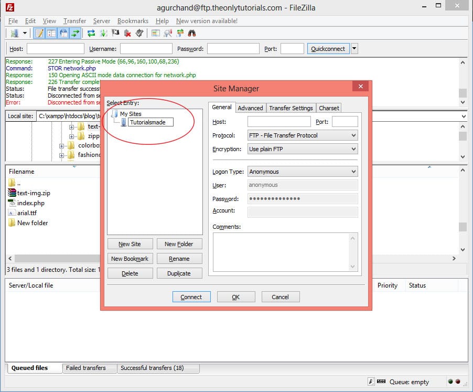Switch to Charset tab

click(329, 108)
